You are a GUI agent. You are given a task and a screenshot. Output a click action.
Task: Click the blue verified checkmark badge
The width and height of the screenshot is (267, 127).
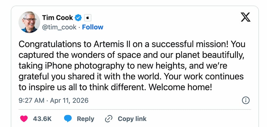(x=78, y=18)
